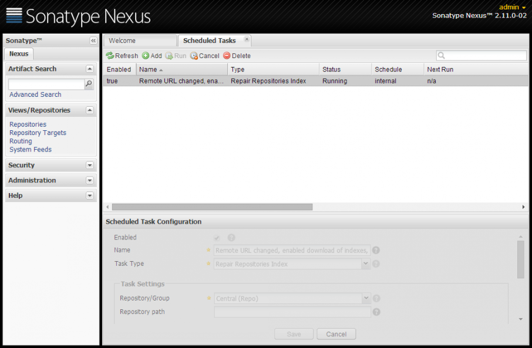The width and height of the screenshot is (532, 348).
Task: Click help icon next to Repository path
Action: (x=376, y=312)
